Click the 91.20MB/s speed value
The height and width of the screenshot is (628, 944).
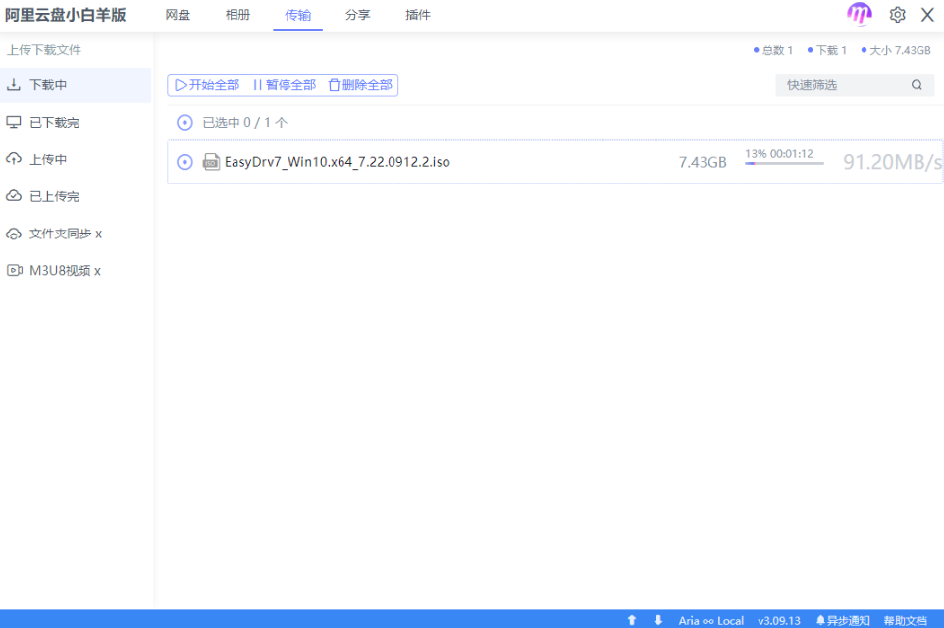(892, 162)
